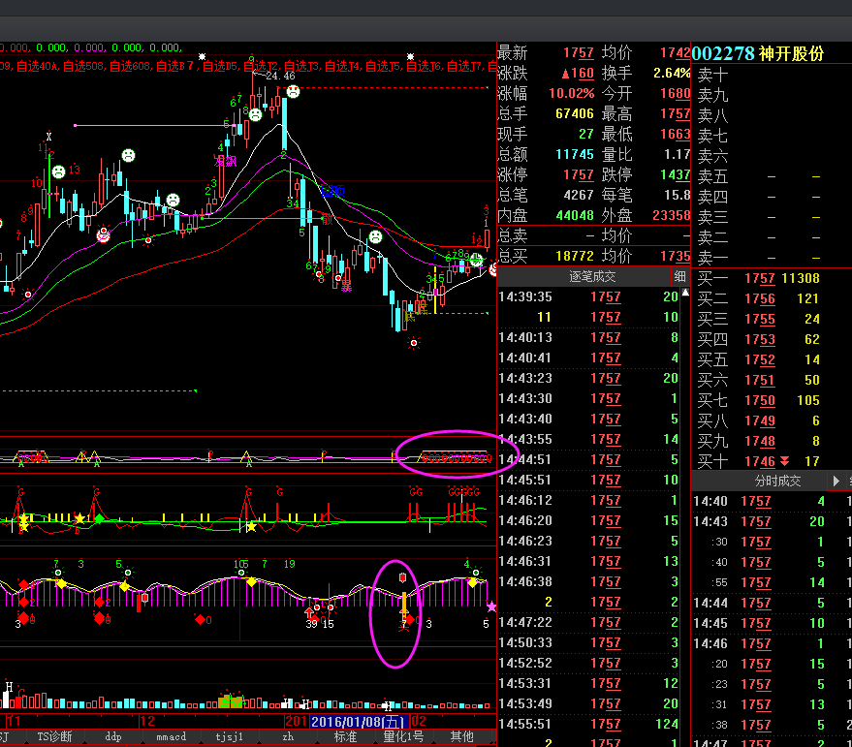852x747 pixels.
Task: Select the 买一 row with volume 11308
Action: (771, 278)
